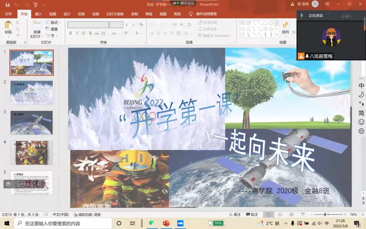
Task: Select slide 3 thumbnail in slide panel
Action: pos(32,122)
